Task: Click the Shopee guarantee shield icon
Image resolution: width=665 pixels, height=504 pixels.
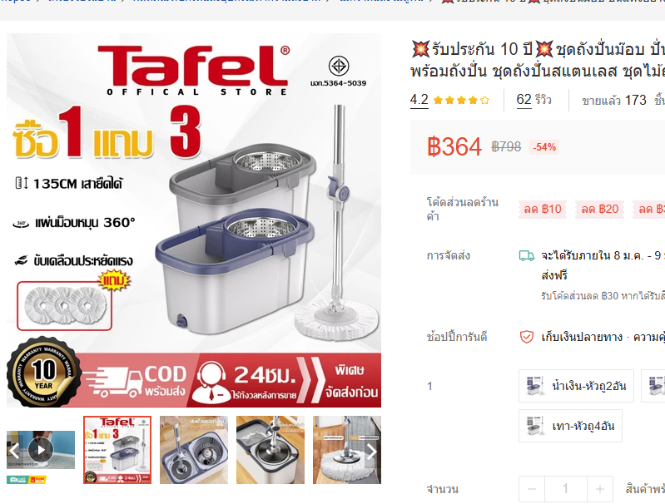Action: point(527,337)
